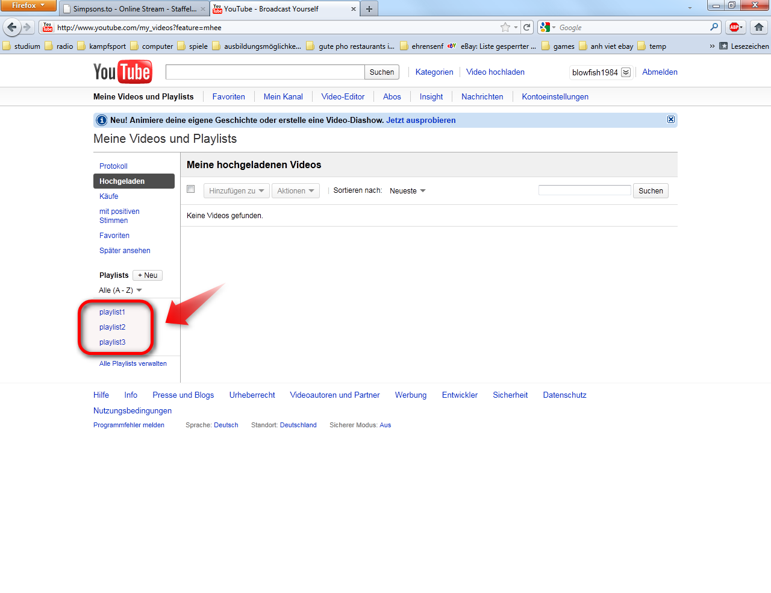Click the main YouTube search field

click(265, 72)
